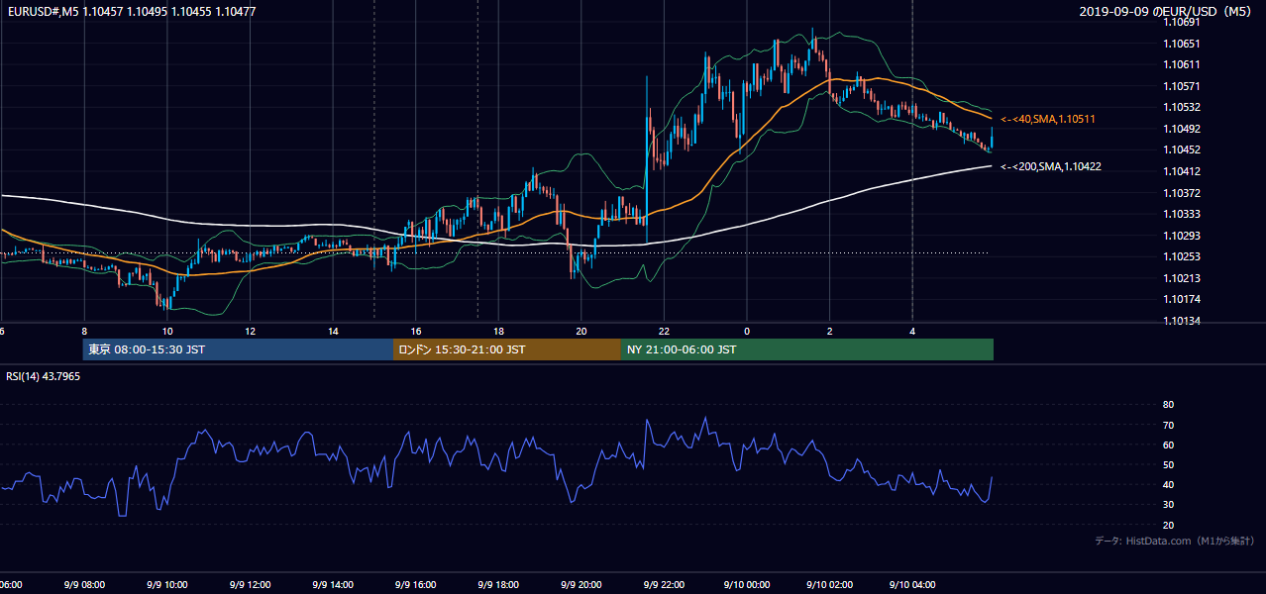This screenshot has width=1266, height=594.
Task: Click the RSI 20 level label
Action: point(1168,525)
